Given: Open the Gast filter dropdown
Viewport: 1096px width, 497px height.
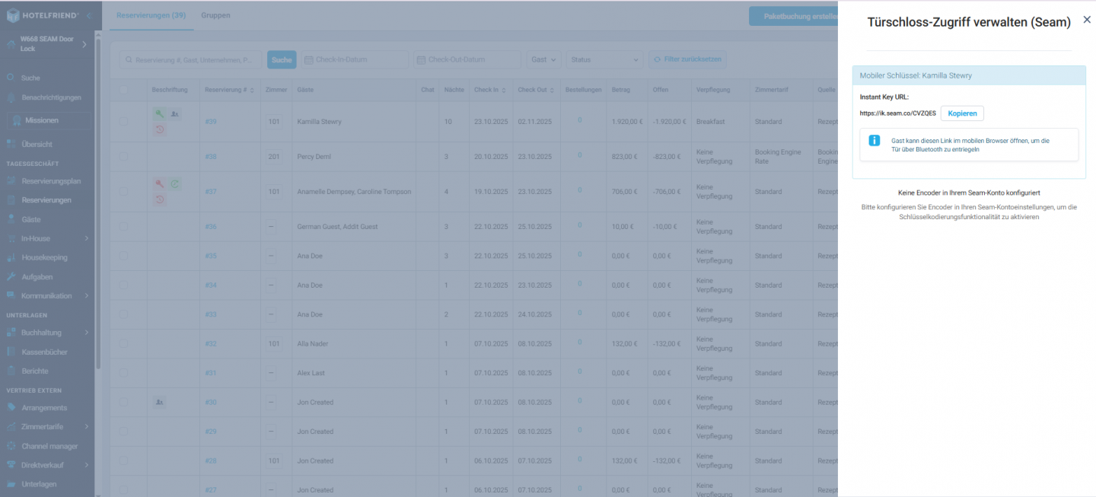Looking at the screenshot, I should (x=544, y=59).
